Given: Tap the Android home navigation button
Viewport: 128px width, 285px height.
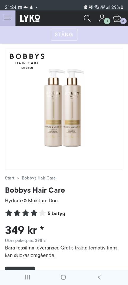Looking at the screenshot, I should (x=63, y=277).
